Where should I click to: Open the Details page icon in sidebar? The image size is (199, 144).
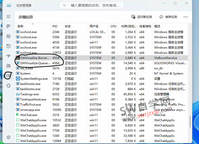pyautogui.click(x=9, y=76)
